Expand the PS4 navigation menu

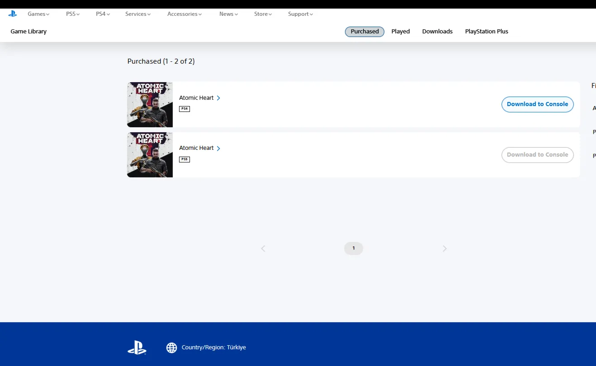(103, 14)
